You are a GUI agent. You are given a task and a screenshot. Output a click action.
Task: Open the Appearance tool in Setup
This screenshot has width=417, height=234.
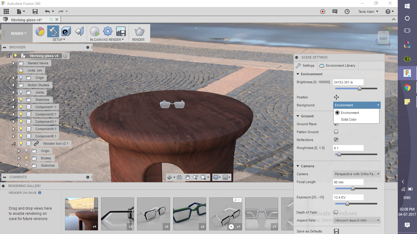coord(40,31)
